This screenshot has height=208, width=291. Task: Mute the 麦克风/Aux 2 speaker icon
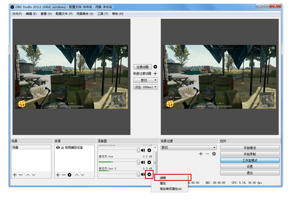click(143, 174)
